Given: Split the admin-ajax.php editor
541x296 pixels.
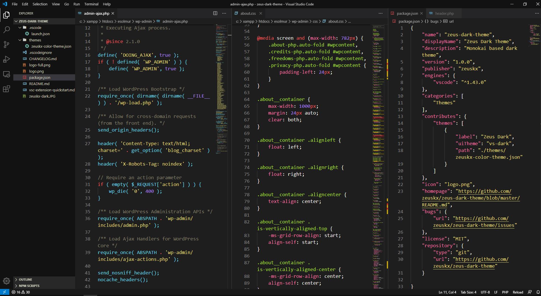Looking at the screenshot, I should pos(215,13).
